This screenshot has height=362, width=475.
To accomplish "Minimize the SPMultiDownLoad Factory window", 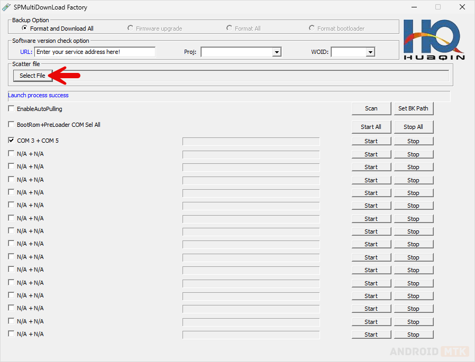I will point(414,7).
